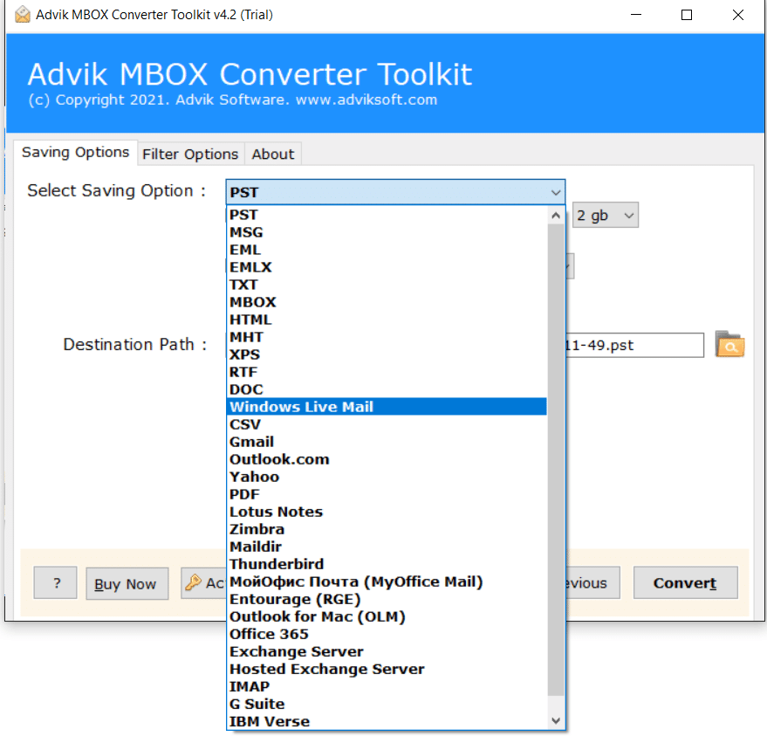This screenshot has width=767, height=736.
Task: Click the dropdown list scrollbar thumb
Action: [x=556, y=459]
